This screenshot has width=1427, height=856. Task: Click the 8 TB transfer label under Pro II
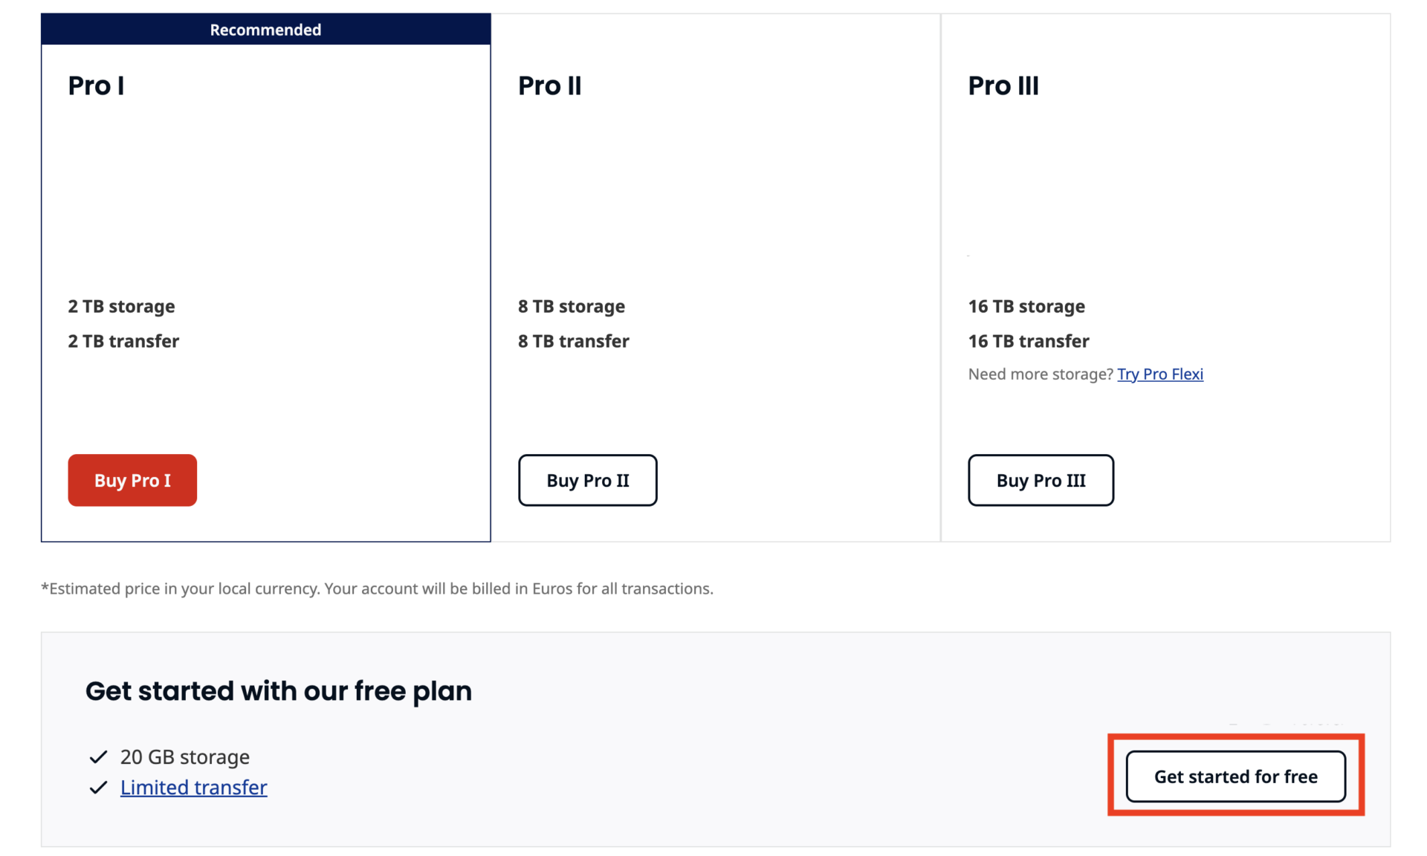(573, 341)
